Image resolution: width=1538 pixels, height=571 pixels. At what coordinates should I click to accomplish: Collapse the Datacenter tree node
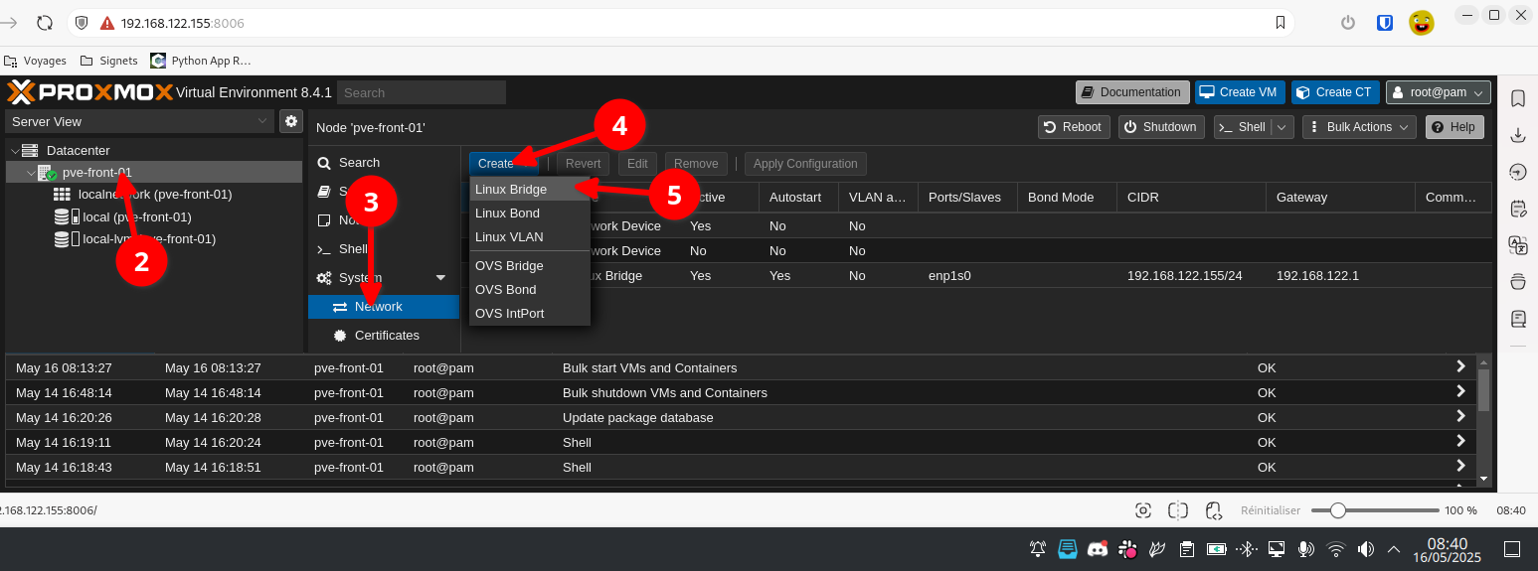[x=15, y=150]
